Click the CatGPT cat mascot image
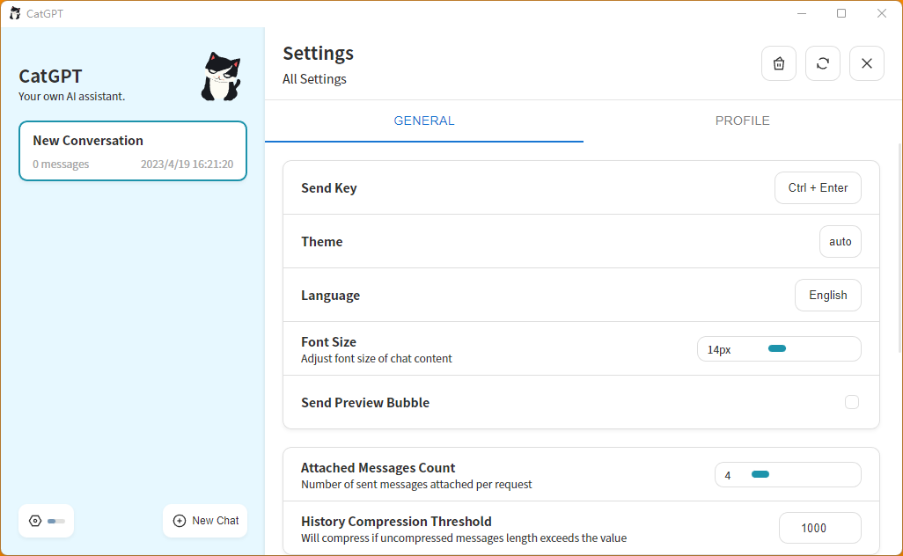Screen dimensions: 903x556 tap(221, 76)
